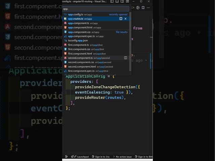Click the Run or Debug play icon
The image size is (215, 161).
point(138,8)
